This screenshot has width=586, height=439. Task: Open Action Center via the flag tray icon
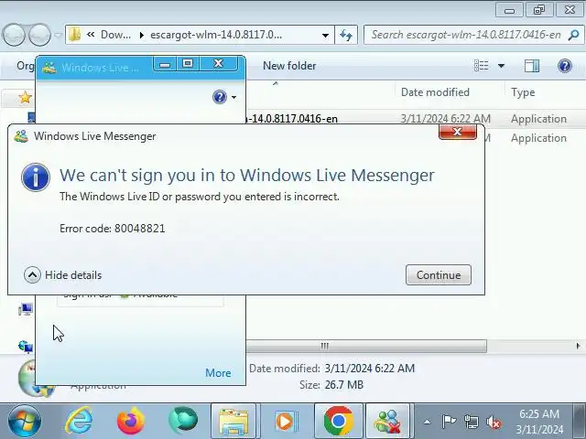click(449, 422)
